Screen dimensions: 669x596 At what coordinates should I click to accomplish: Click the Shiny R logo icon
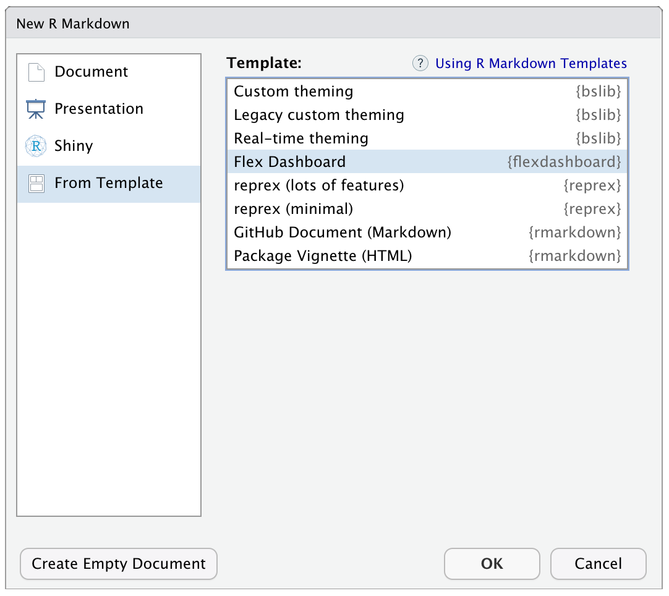(x=36, y=146)
